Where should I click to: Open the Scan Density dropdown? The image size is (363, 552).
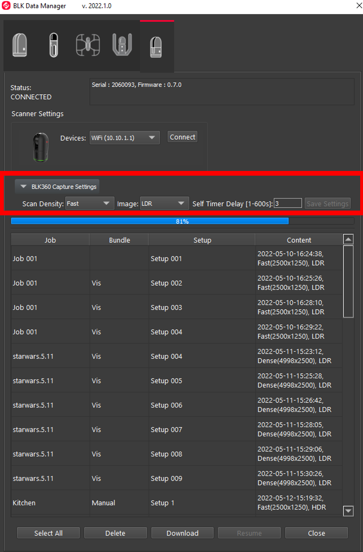tap(90, 204)
